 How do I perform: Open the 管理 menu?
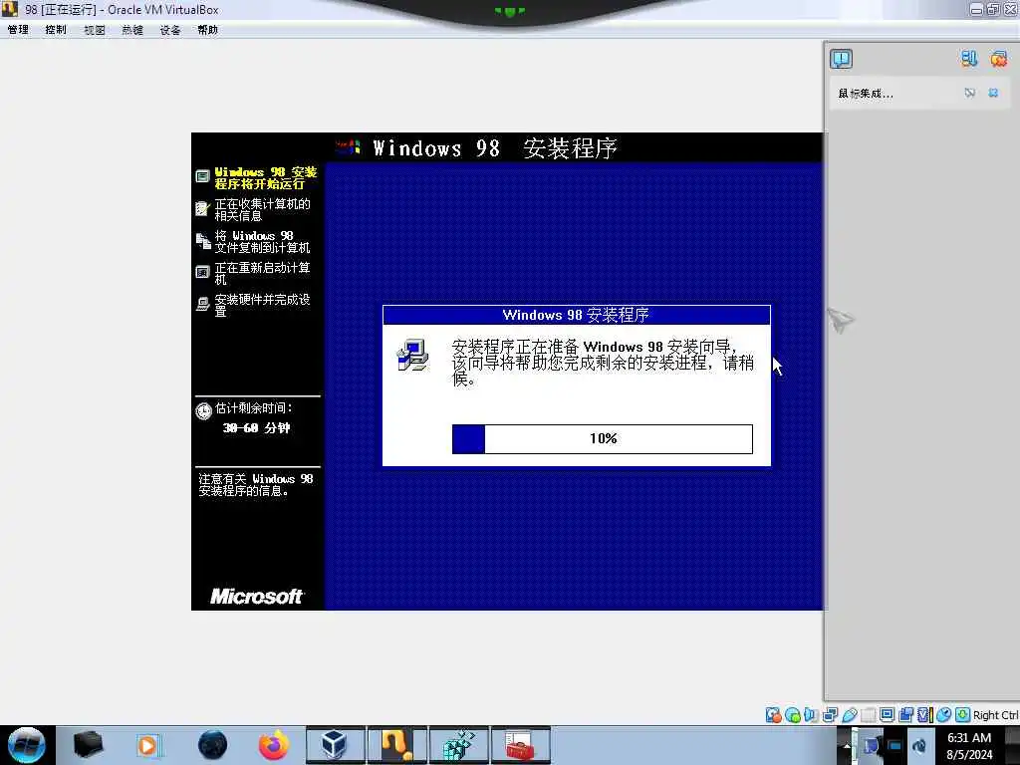coord(18,30)
